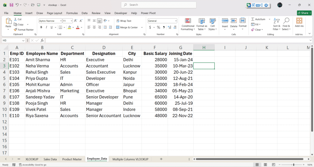Apply the red Font Color swatch
The image size is (314, 167).
click(78, 27)
